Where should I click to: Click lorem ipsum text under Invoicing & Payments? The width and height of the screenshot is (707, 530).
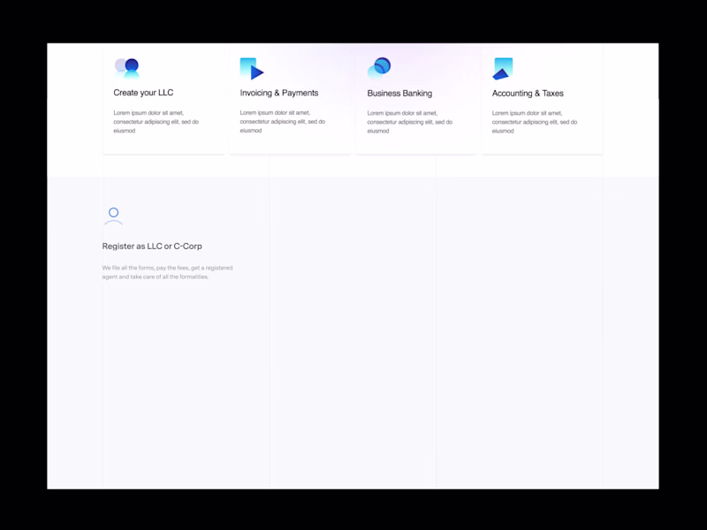click(x=283, y=122)
